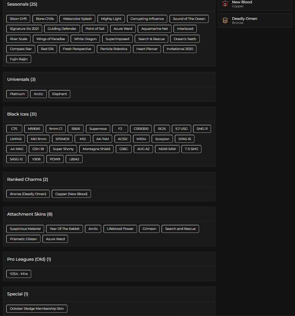Expand the Seasonals (25) section header
295x316 pixels.
tap(22, 4)
